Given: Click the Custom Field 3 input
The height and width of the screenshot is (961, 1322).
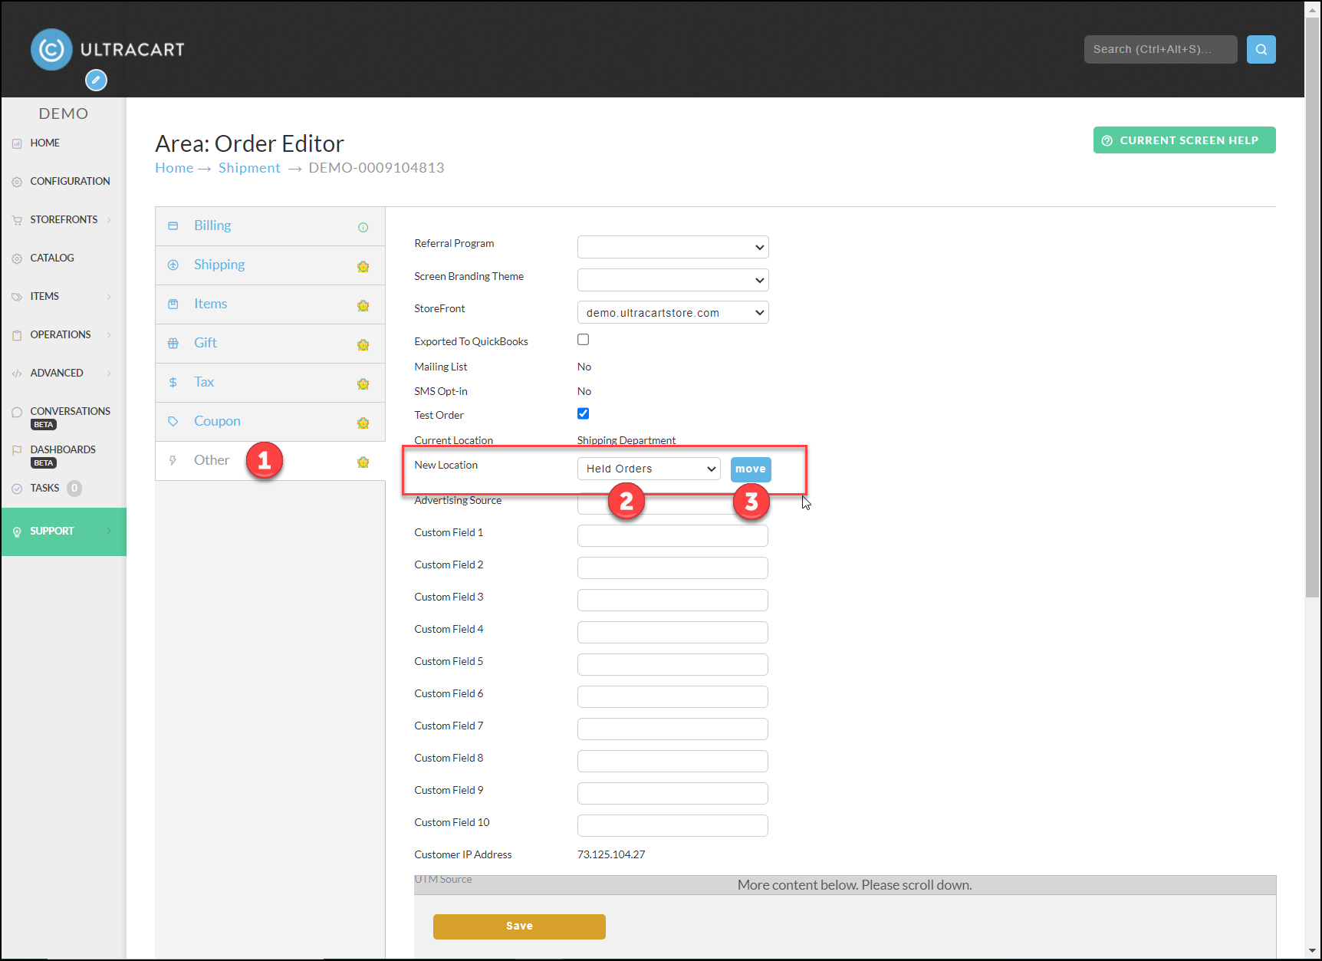Looking at the screenshot, I should [673, 600].
